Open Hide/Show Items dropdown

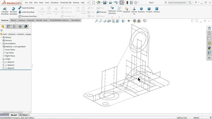[x=129, y=21]
